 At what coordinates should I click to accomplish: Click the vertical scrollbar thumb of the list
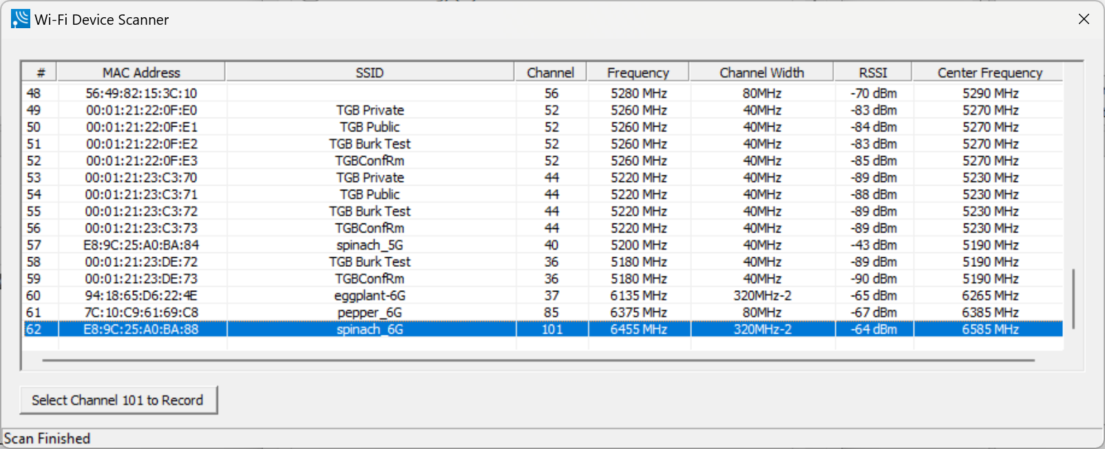tap(1073, 299)
